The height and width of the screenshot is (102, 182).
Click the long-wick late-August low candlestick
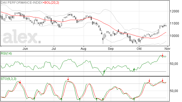(x=103, y=40)
